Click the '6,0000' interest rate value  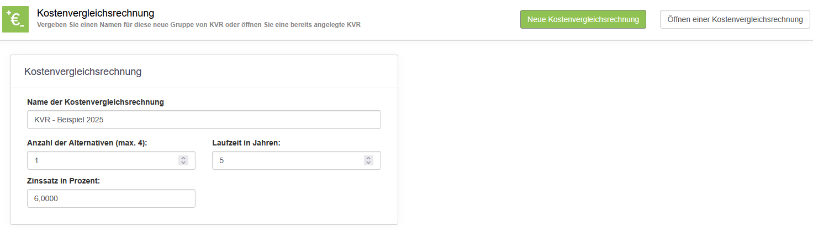(46, 198)
